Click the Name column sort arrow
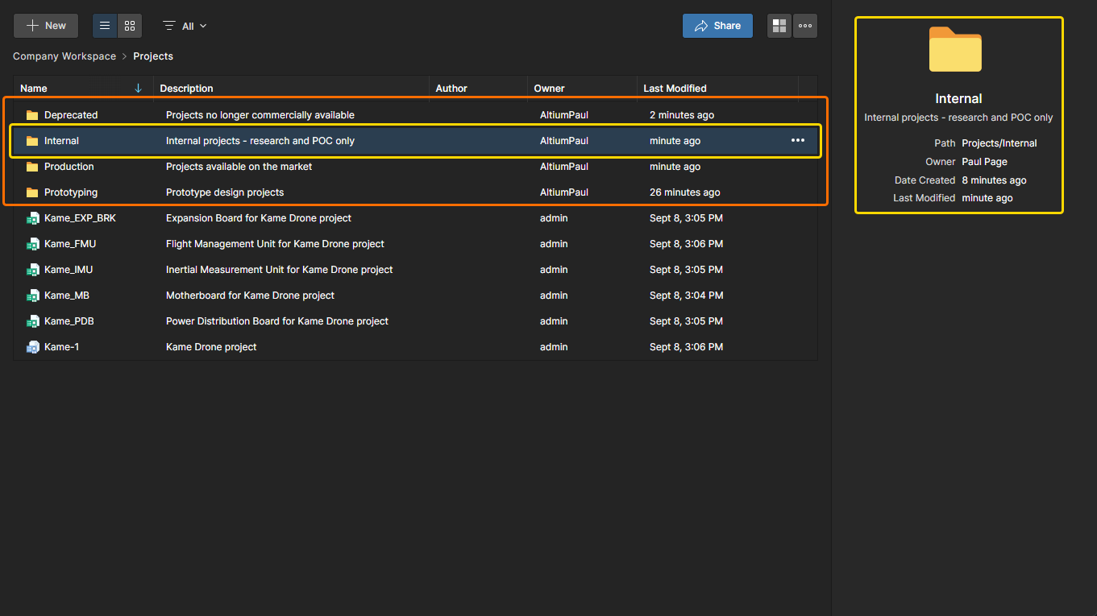 [138, 89]
